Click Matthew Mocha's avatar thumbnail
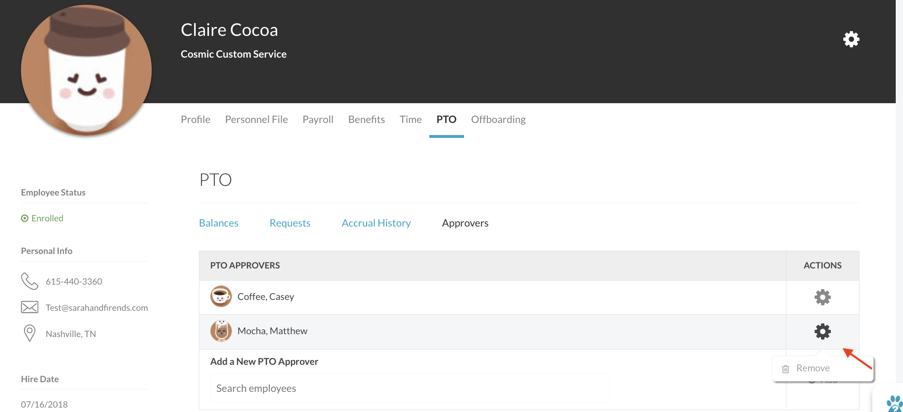Image resolution: width=903 pixels, height=412 pixels. [221, 331]
